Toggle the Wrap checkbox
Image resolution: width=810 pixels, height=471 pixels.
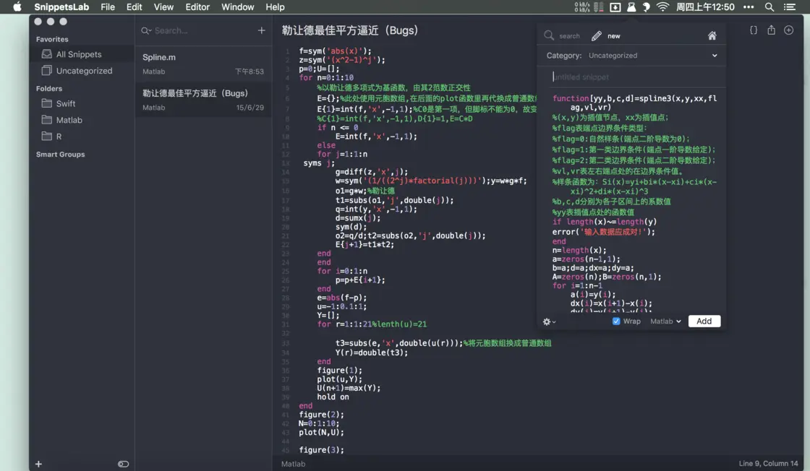615,321
